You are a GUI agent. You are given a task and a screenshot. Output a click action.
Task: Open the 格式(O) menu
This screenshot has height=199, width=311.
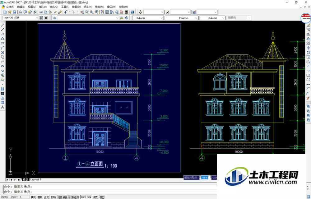54,7
